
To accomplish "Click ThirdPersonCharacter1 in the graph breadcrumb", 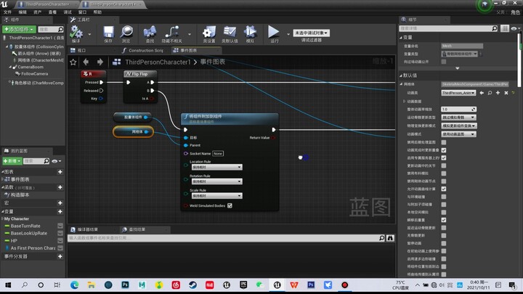I will click(158, 62).
